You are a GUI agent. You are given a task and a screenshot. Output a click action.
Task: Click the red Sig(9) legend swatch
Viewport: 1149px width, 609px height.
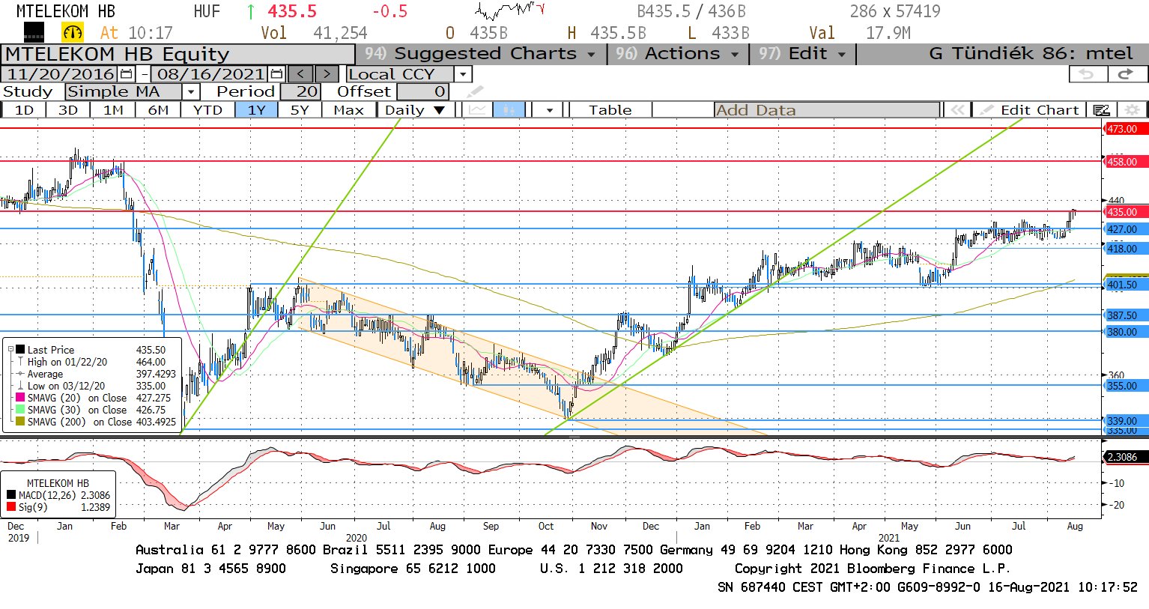[x=11, y=507]
